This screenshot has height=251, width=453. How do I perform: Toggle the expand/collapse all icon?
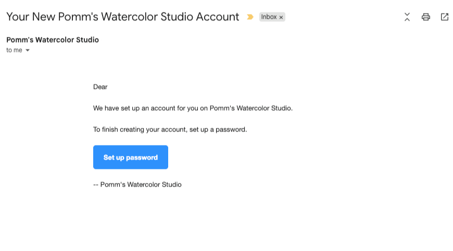(x=407, y=17)
